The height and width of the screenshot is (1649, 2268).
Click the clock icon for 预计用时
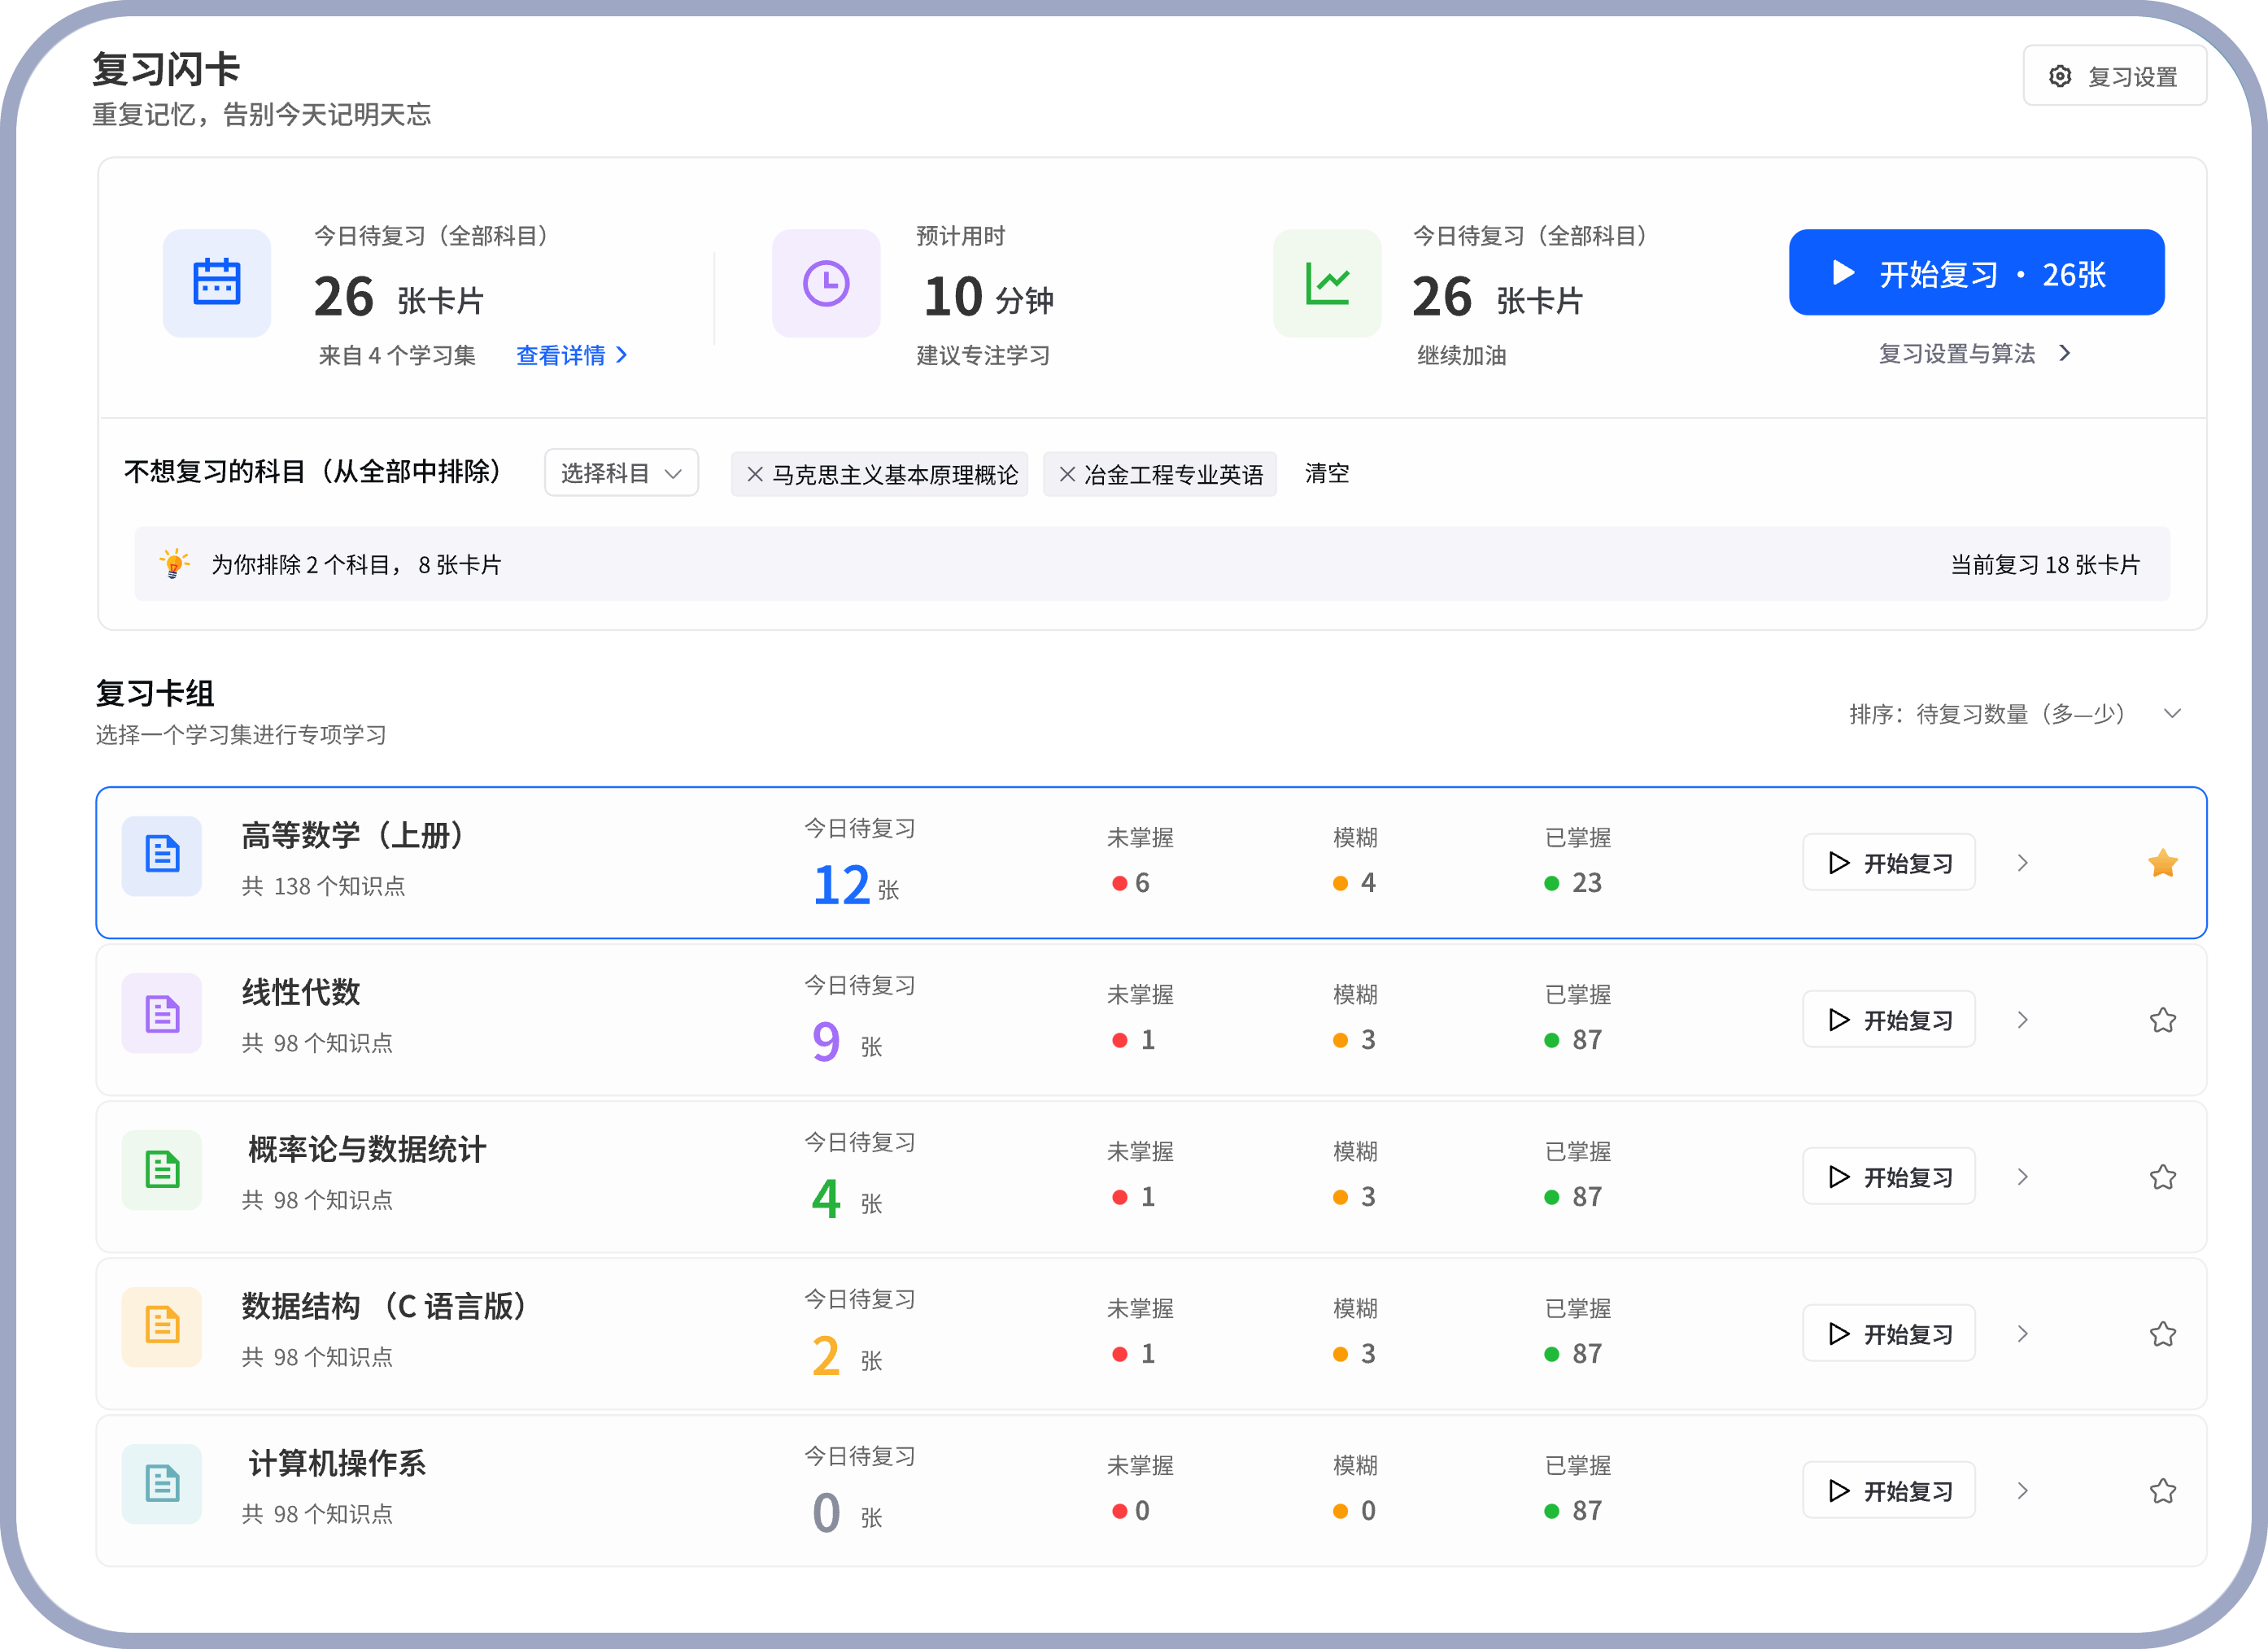(x=826, y=283)
